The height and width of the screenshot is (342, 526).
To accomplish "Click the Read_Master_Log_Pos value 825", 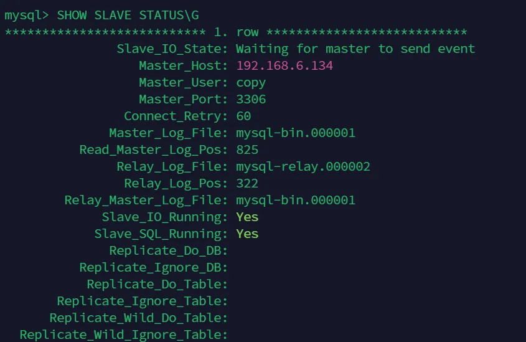I will click(247, 150).
